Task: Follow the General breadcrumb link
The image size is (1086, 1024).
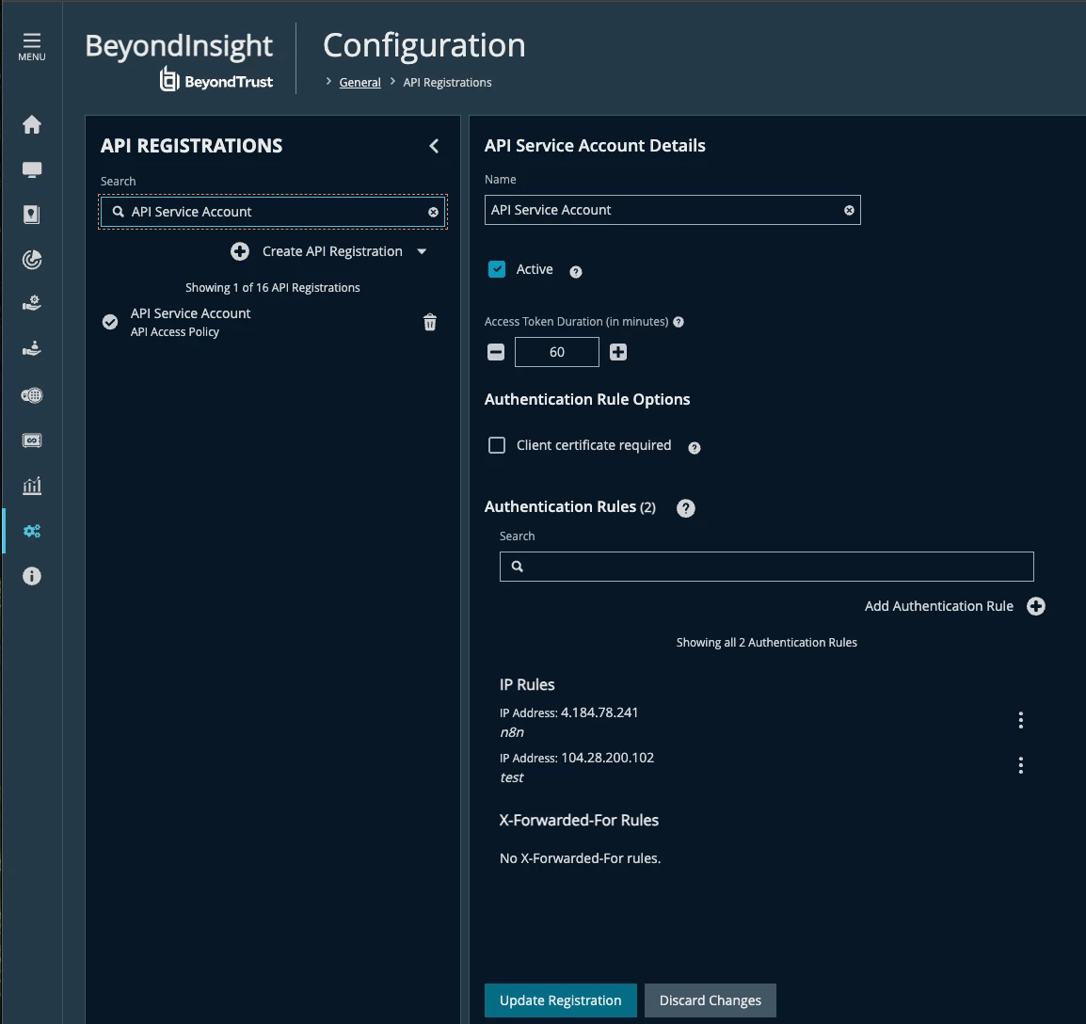Action: click(x=360, y=83)
